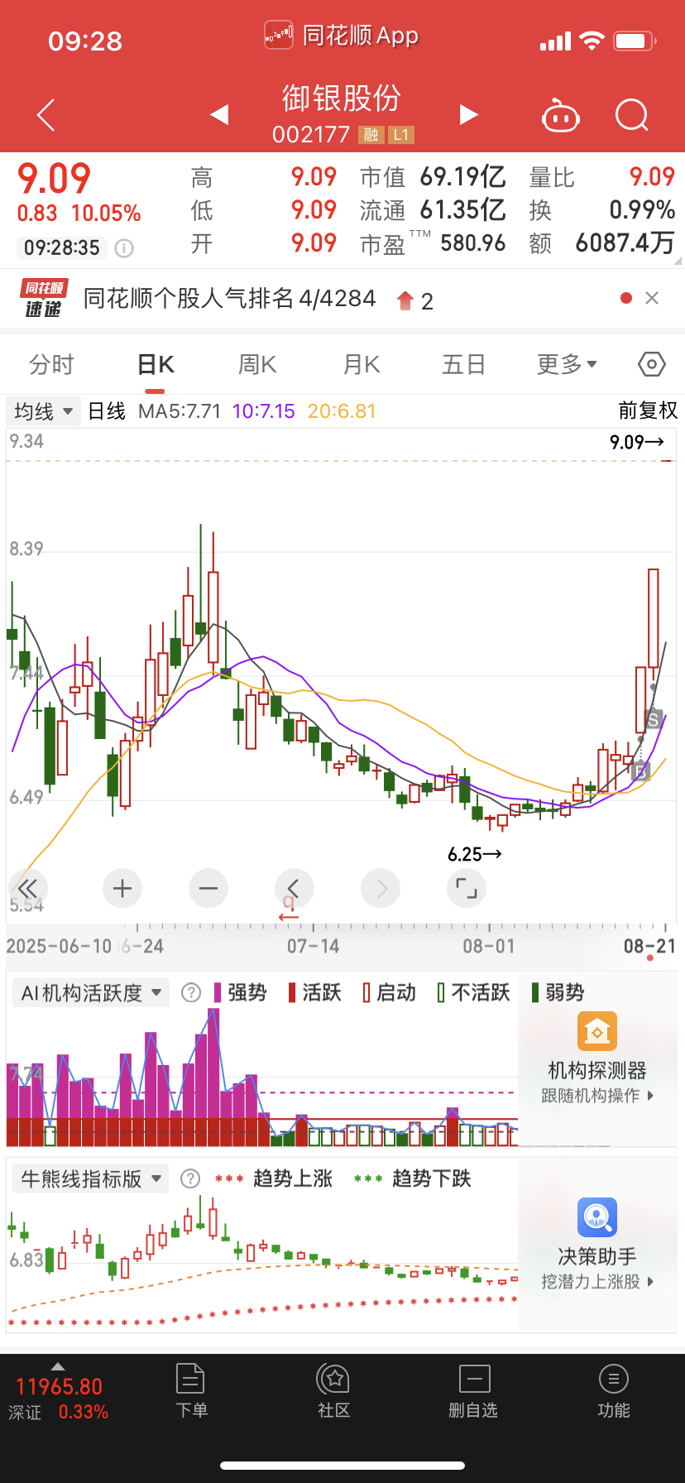The image size is (685, 1483).
Task: Open the 牛熊线指标版 dropdown
Action: click(90, 1178)
